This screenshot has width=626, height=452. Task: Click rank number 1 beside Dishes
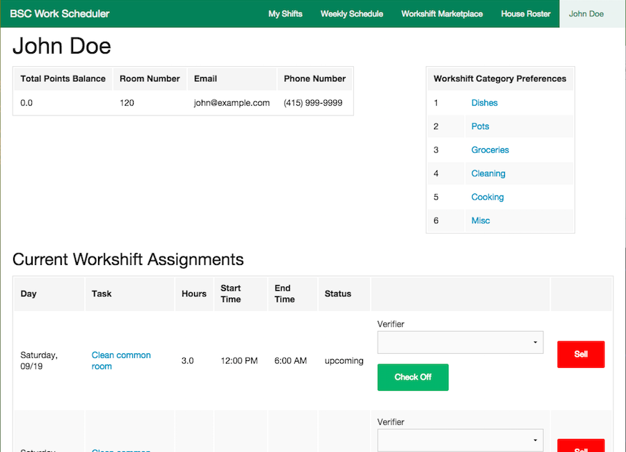[436, 103]
